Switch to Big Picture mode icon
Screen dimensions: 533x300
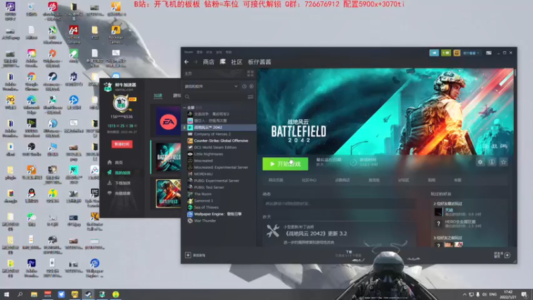[x=488, y=53]
